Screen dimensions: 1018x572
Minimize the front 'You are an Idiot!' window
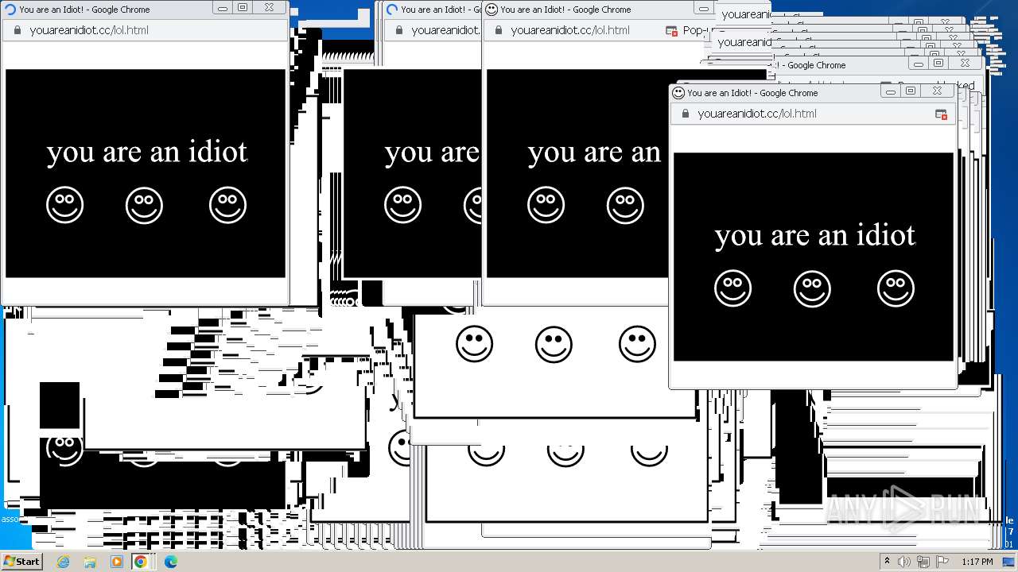(x=891, y=91)
